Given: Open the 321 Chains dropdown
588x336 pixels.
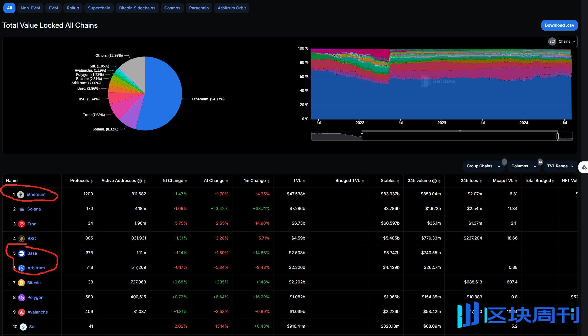Looking at the screenshot, I should tap(562, 41).
